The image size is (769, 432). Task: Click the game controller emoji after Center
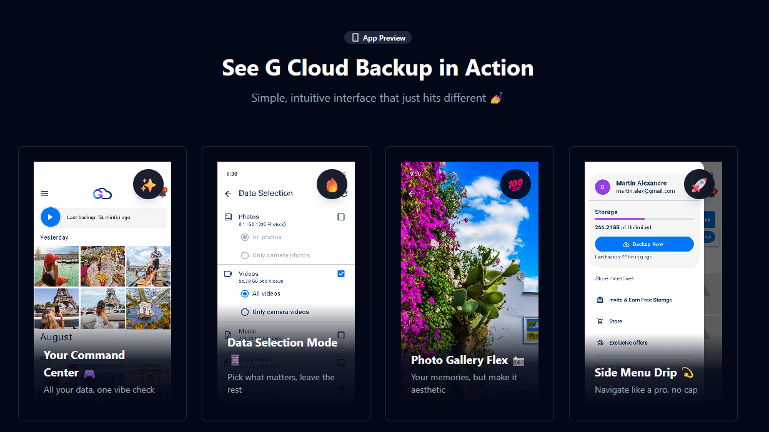(89, 373)
